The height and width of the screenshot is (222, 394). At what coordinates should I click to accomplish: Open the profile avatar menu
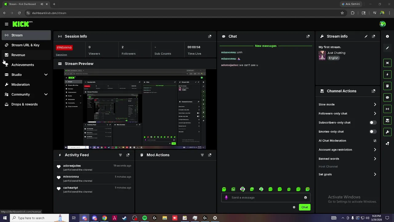pyautogui.click(x=383, y=24)
